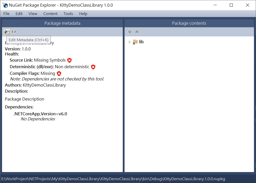
Task: Minimize the NuGet Package Explorer window
Action: coord(215,5)
